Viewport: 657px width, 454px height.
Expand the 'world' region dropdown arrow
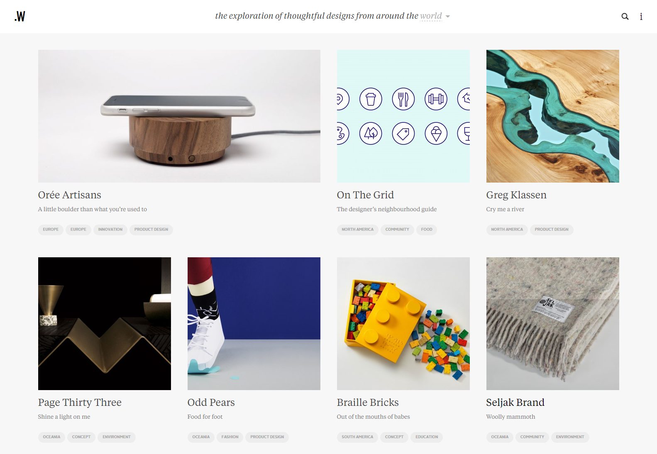pyautogui.click(x=448, y=17)
